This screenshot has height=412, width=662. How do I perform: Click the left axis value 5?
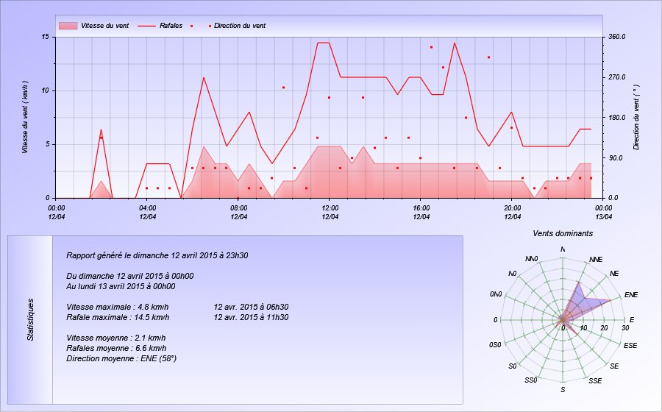[x=47, y=144]
